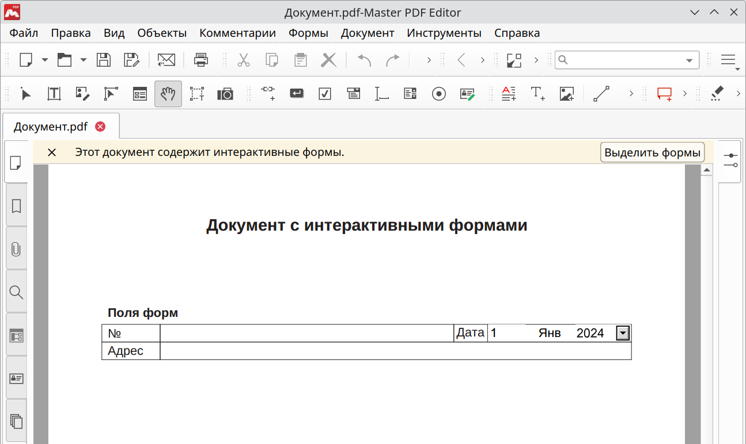
Task: Click the Insert Image icon
Action: coord(567,94)
